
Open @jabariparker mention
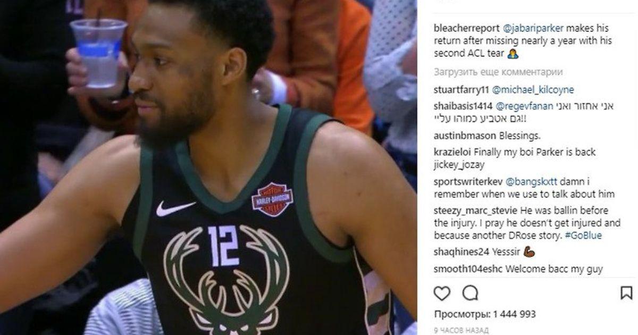533,28
